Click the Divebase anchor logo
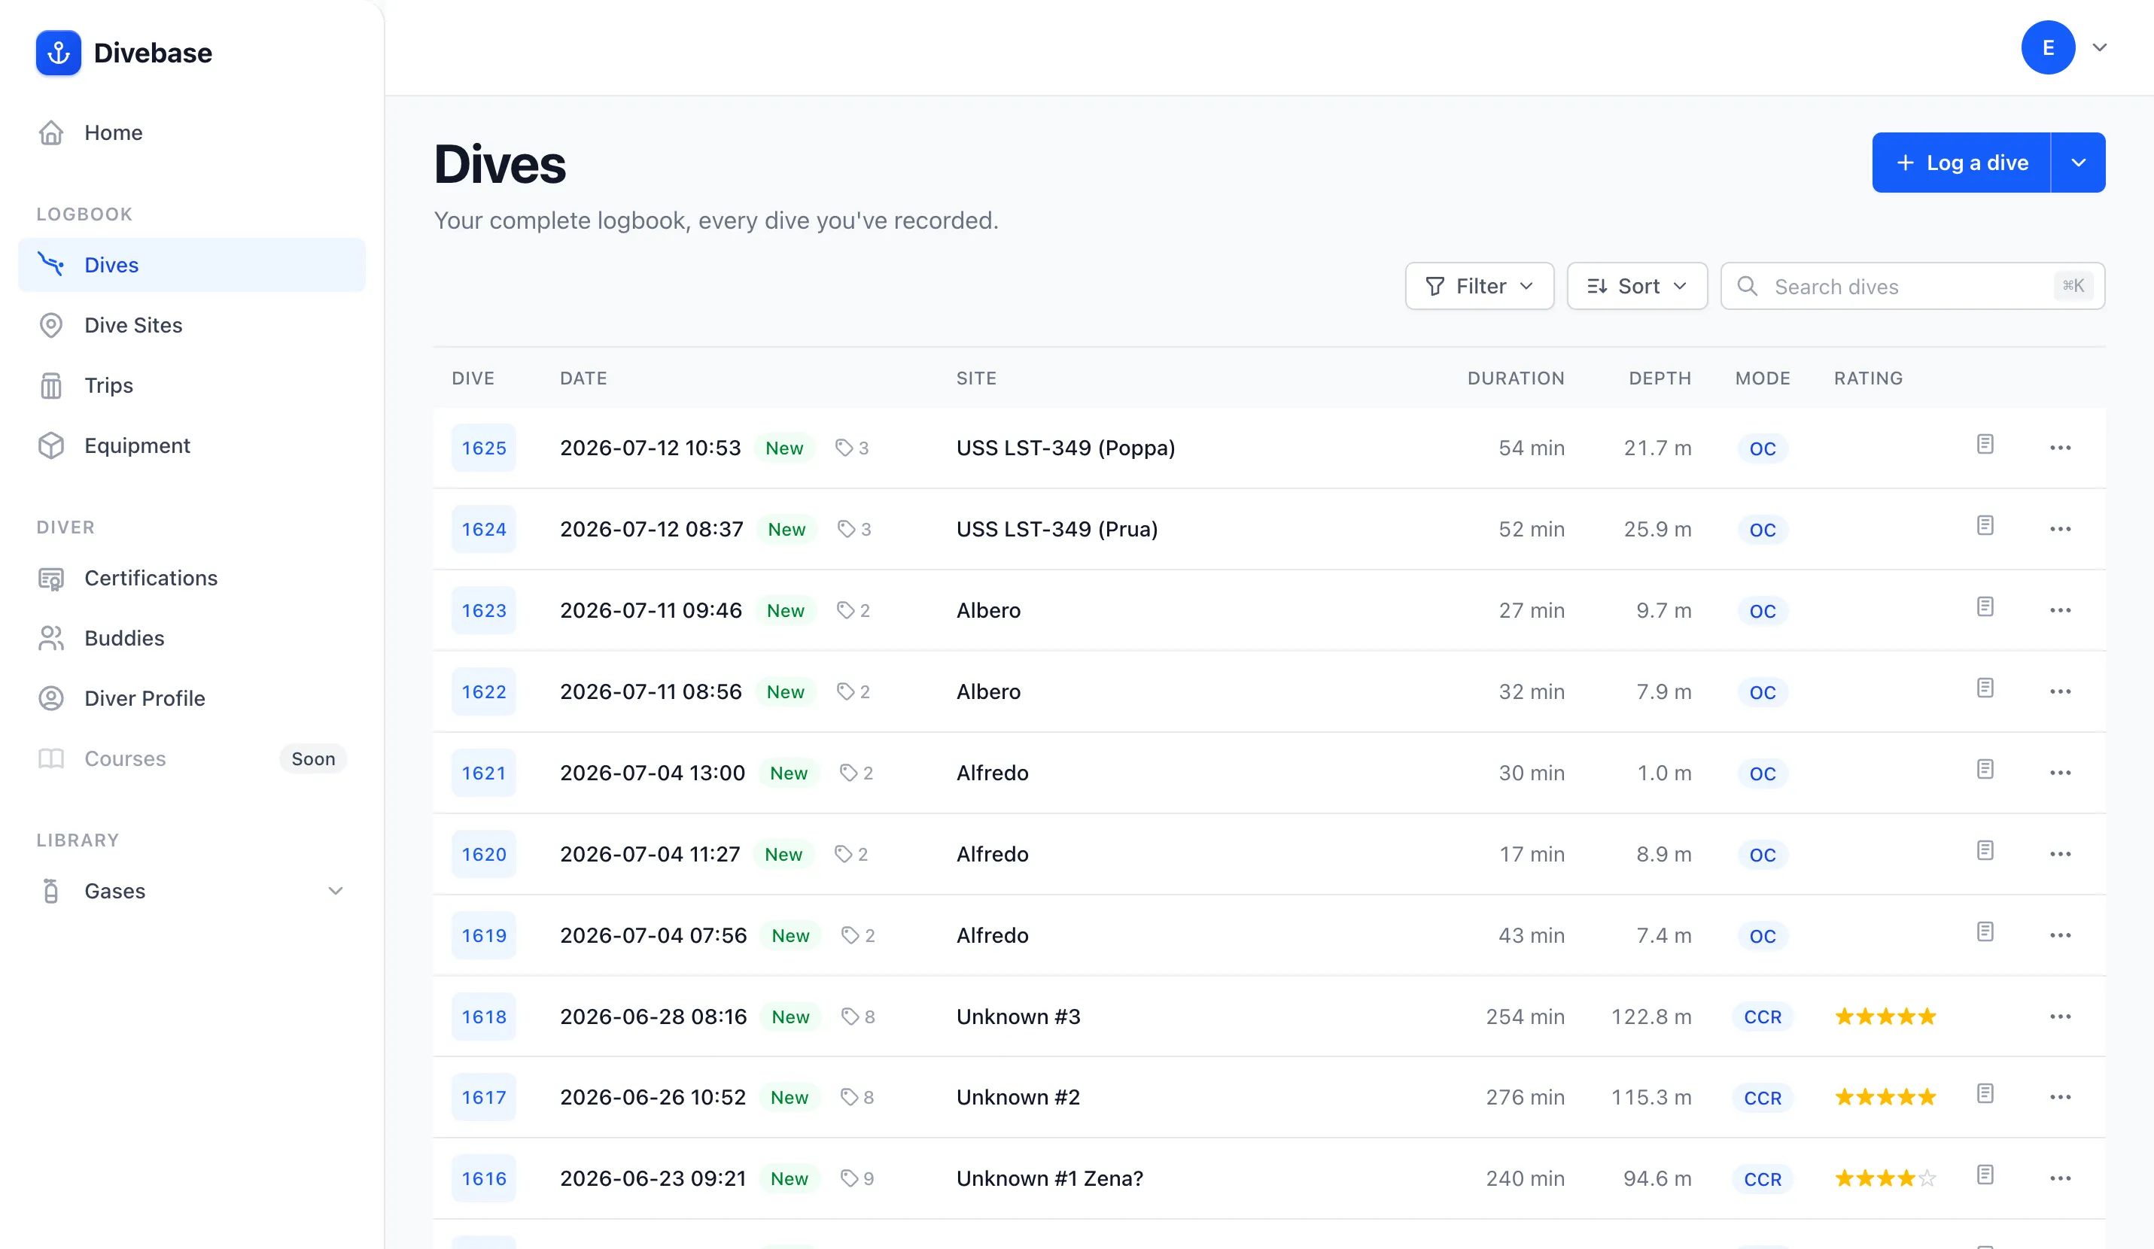This screenshot has width=2154, height=1249. pyautogui.click(x=58, y=53)
